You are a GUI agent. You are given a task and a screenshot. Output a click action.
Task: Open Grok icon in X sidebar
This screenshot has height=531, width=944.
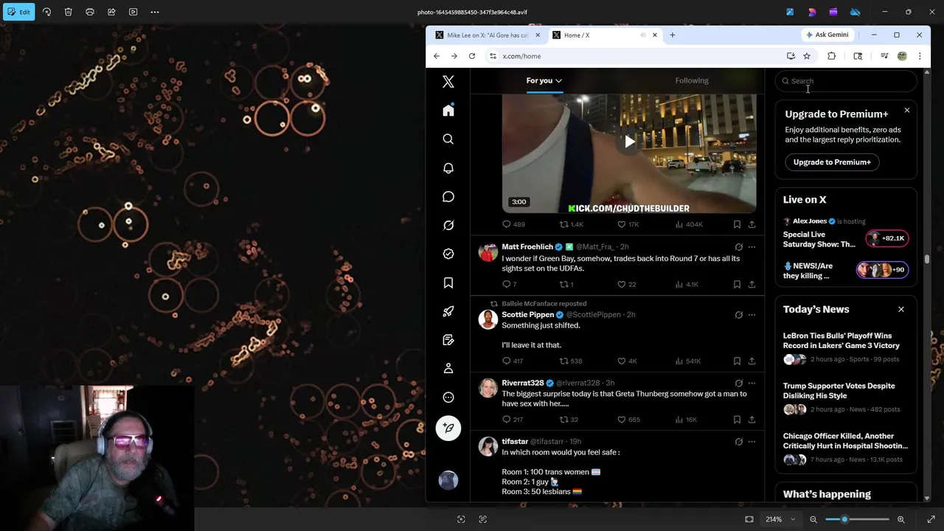[448, 226]
